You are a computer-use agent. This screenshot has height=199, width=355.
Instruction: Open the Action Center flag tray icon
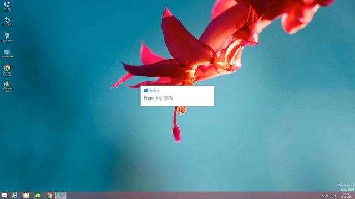pyautogui.click(x=327, y=196)
